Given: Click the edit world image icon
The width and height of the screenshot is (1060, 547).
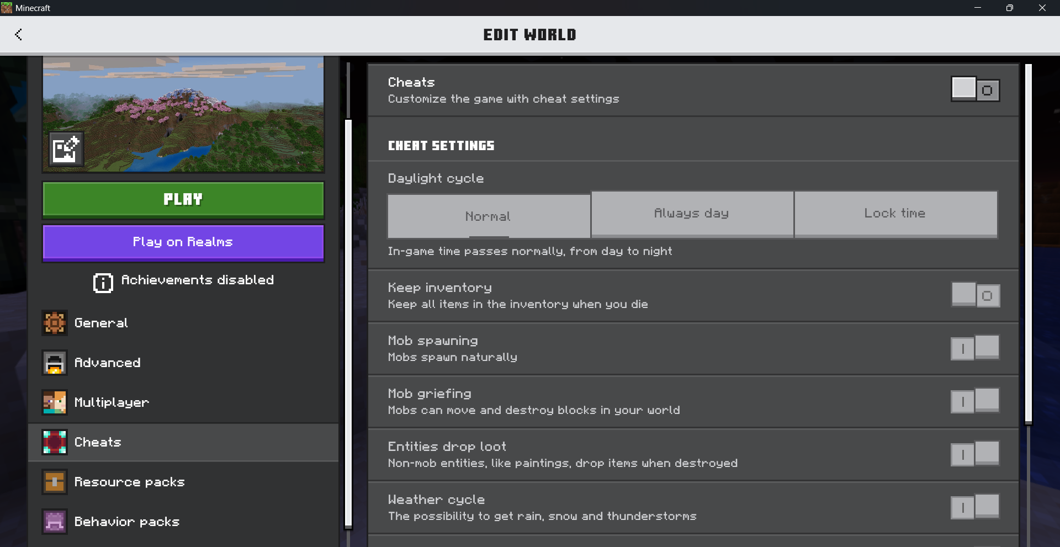Looking at the screenshot, I should [66, 149].
